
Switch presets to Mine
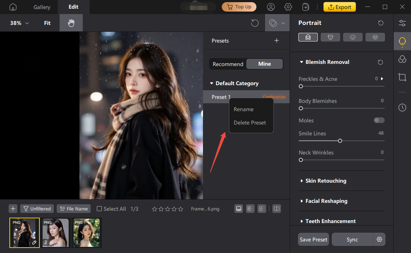coord(264,64)
